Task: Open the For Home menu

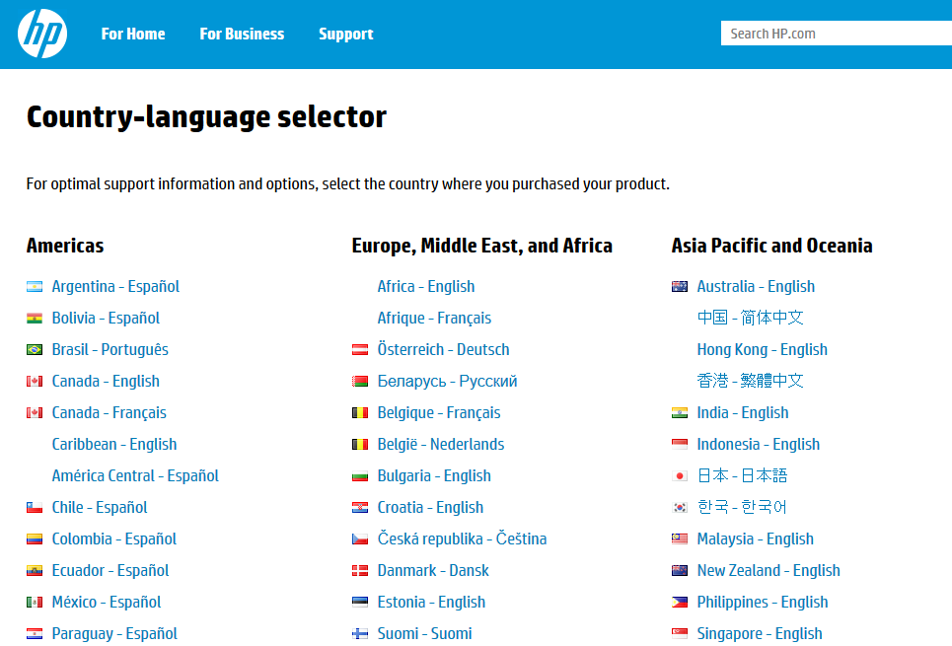Action: click(133, 34)
